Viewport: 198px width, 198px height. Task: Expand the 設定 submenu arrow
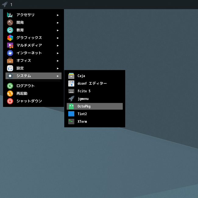(x=58, y=68)
